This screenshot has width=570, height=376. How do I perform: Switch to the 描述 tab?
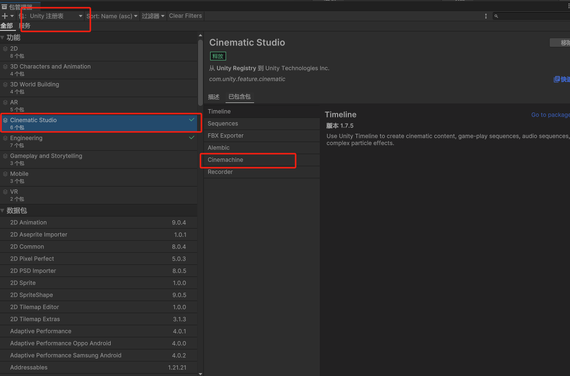coord(214,97)
